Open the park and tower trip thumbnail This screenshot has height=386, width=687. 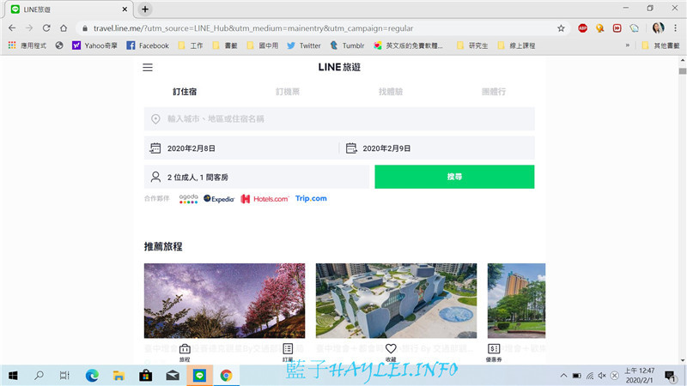(516, 301)
